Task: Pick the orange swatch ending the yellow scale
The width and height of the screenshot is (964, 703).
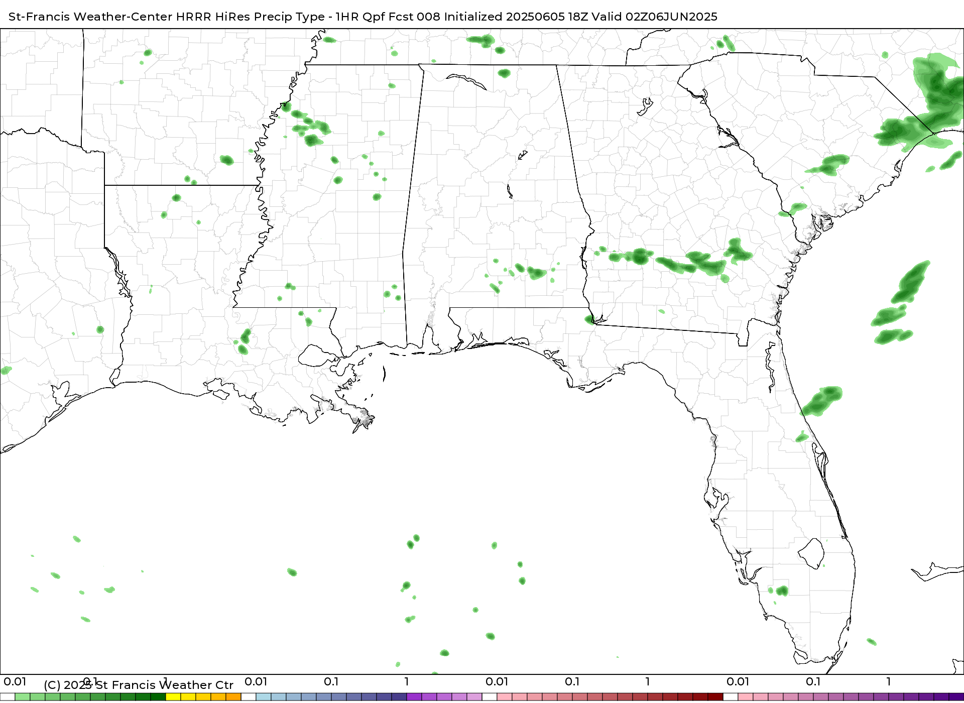Action: point(233,697)
